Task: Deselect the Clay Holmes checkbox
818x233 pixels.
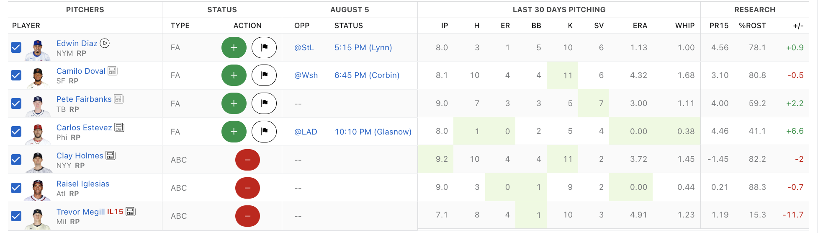Action: tap(16, 160)
